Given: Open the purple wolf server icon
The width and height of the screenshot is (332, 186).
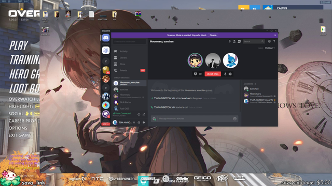Looking at the screenshot, I should pyautogui.click(x=106, y=114).
